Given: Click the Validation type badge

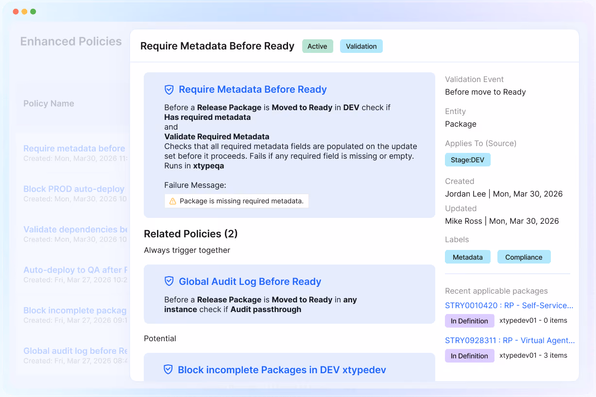Looking at the screenshot, I should click(361, 46).
